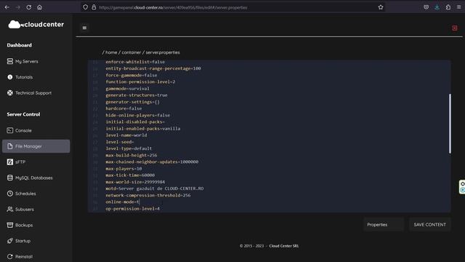Image resolution: width=465 pixels, height=262 pixels.
Task: Open browser extensions puzzle icon
Action: (448, 7)
